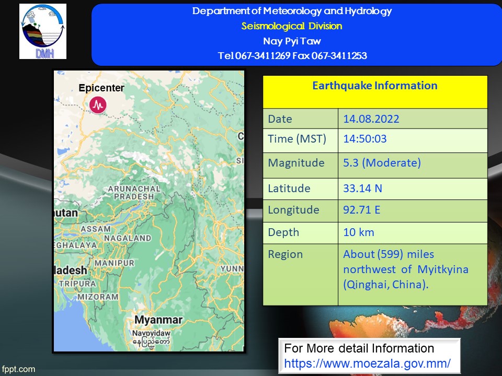Screen dimensions: 502x376
Task: Click the Longitude row label
Action: (x=293, y=210)
